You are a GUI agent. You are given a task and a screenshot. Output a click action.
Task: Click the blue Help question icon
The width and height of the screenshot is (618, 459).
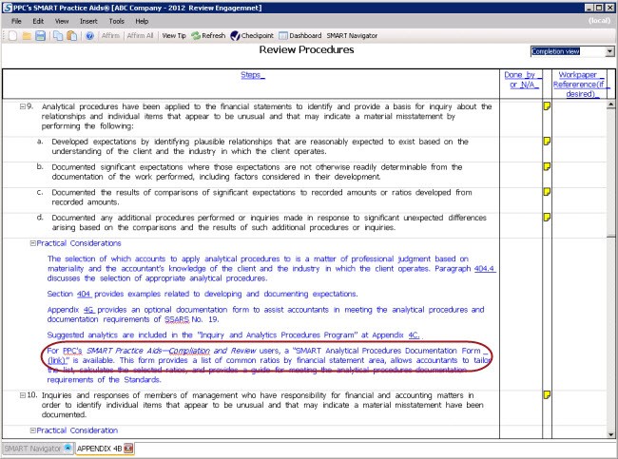tap(89, 36)
